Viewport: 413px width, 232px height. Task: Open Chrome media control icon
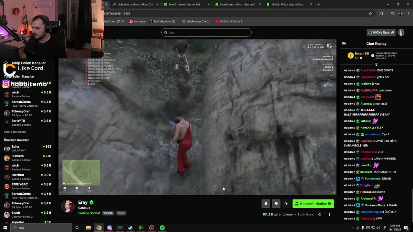[x=393, y=14]
